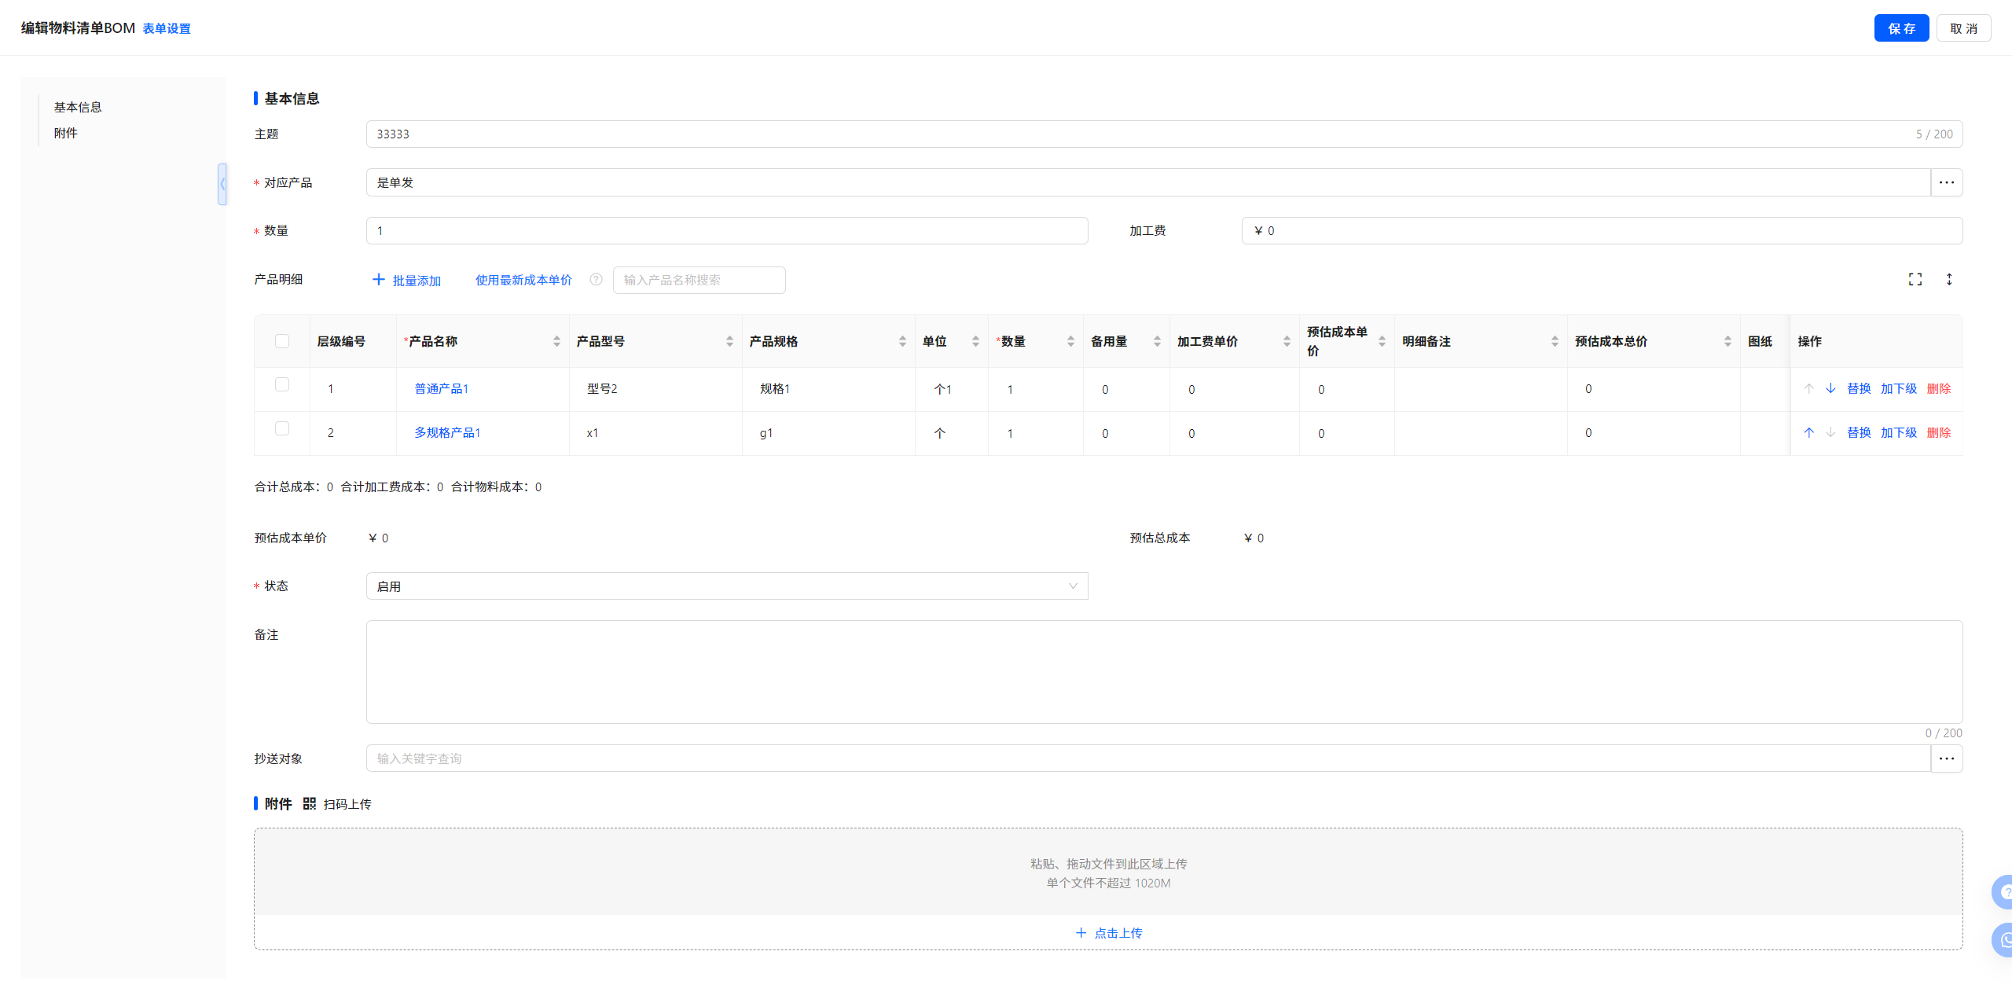This screenshot has width=2012, height=999.
Task: Open the 状态 dropdown showing 启用
Action: (726, 586)
